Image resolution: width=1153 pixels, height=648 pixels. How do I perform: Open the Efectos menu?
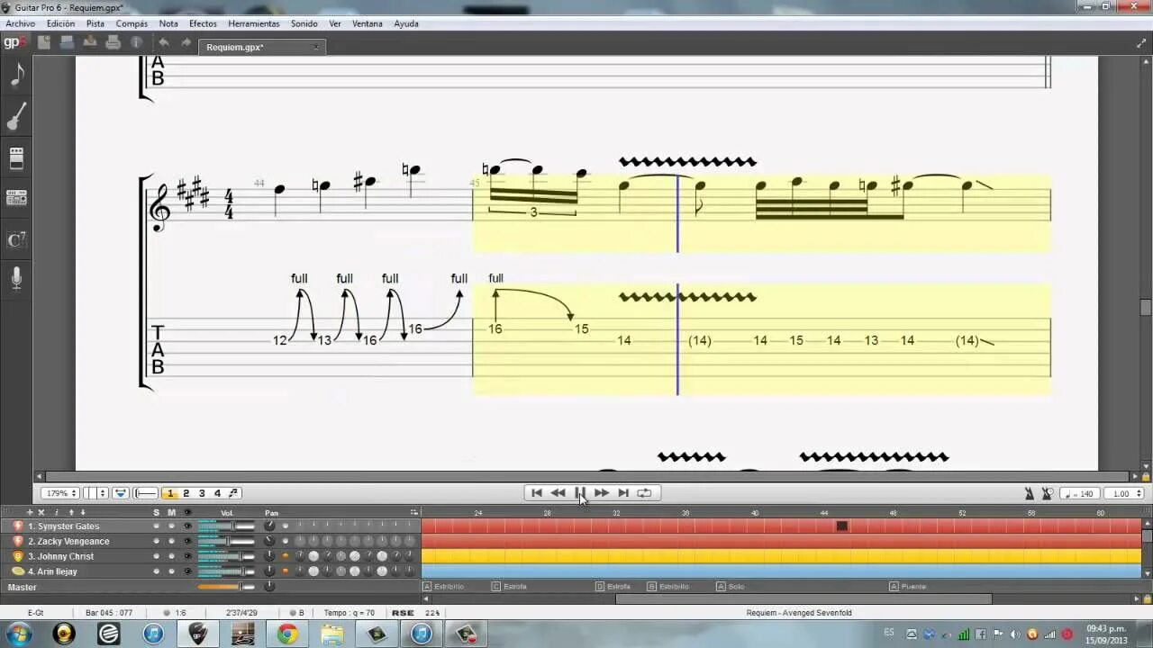click(x=203, y=23)
